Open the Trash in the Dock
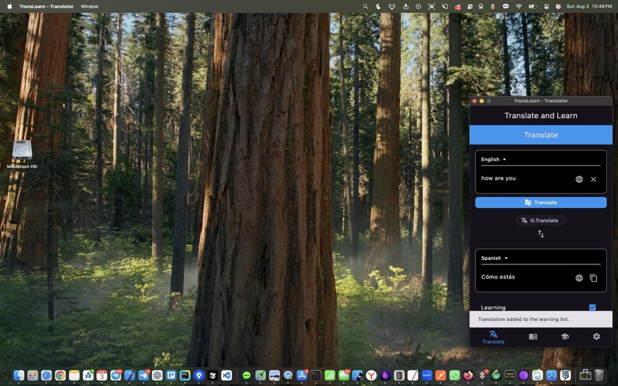The width and height of the screenshot is (618, 386). [599, 376]
